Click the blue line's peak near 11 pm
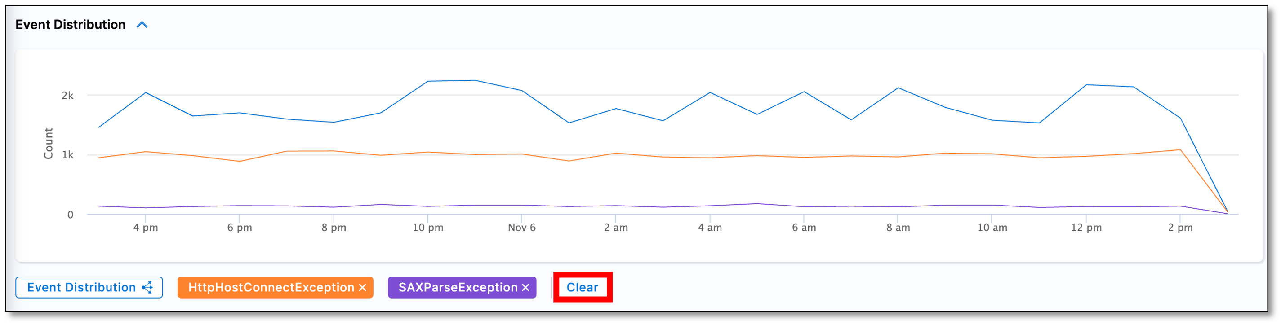Image resolution: width=1281 pixels, height=325 pixels. pos(475,80)
